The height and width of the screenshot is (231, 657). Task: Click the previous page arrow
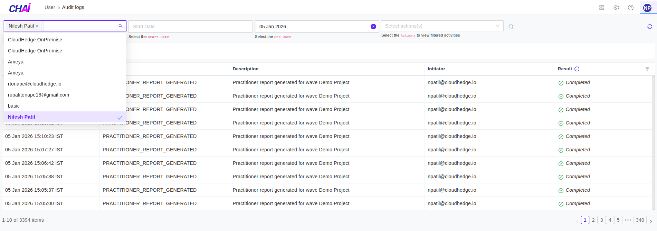pyautogui.click(x=577, y=221)
